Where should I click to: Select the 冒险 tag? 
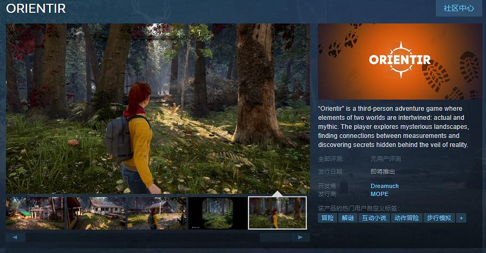tap(327, 218)
